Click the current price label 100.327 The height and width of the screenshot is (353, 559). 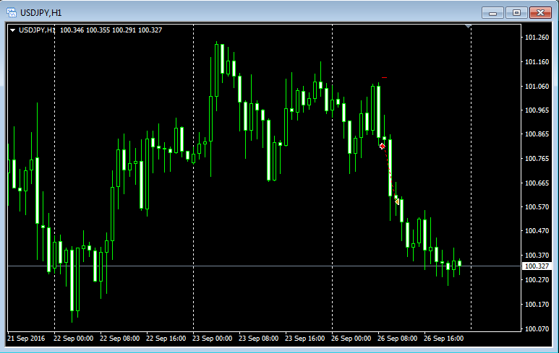(x=537, y=266)
